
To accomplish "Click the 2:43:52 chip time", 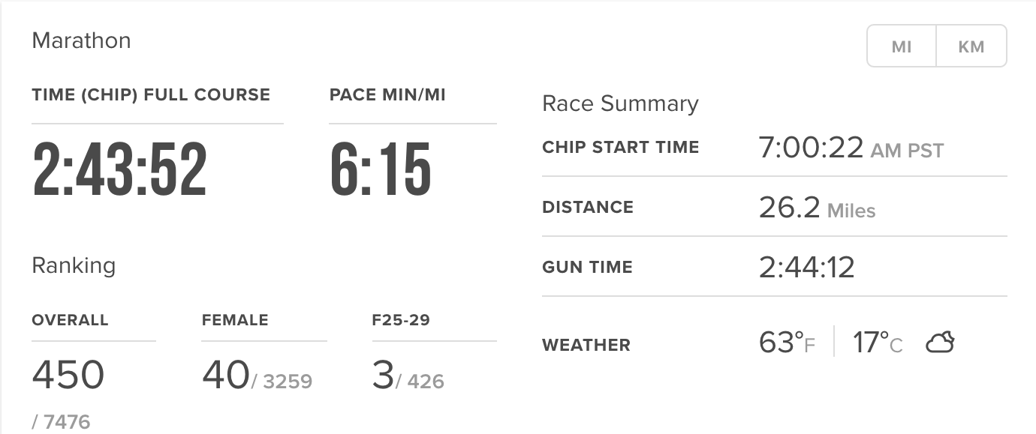I will click(119, 171).
